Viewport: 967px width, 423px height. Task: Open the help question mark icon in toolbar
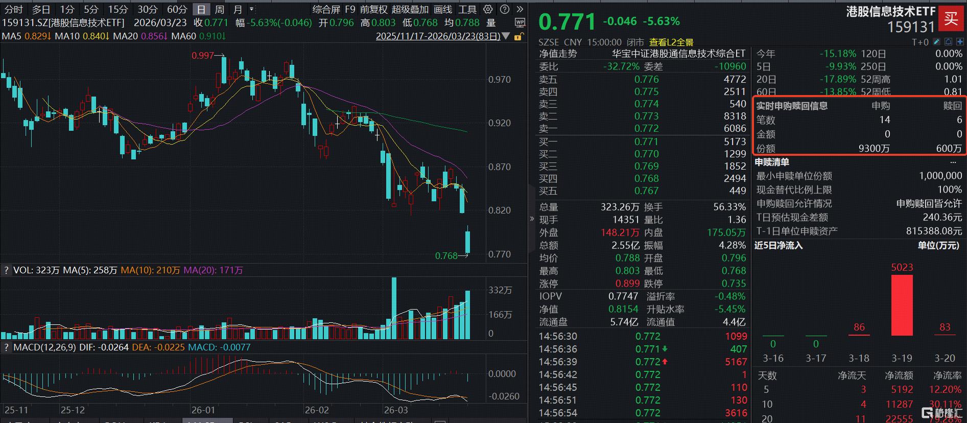505,9
